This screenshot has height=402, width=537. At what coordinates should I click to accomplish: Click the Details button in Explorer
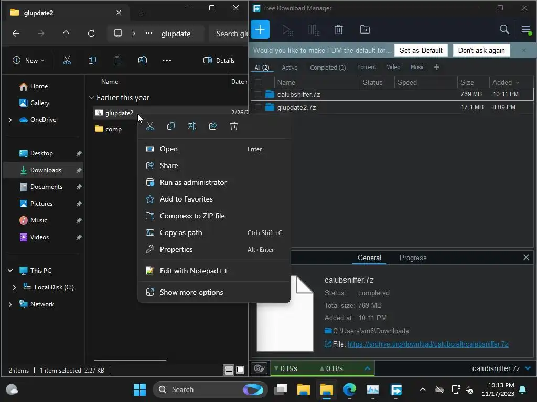click(219, 61)
